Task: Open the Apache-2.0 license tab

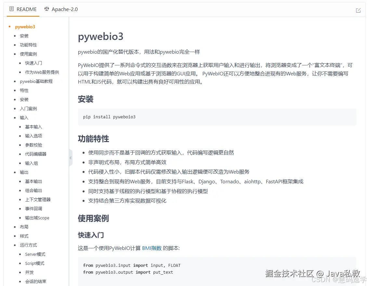Action: coord(61,9)
